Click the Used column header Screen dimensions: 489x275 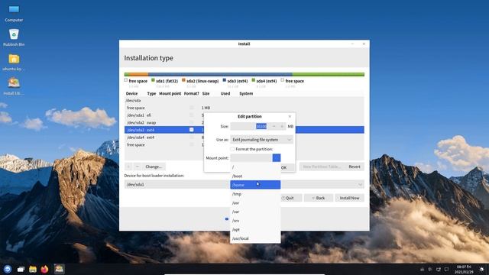225,93
